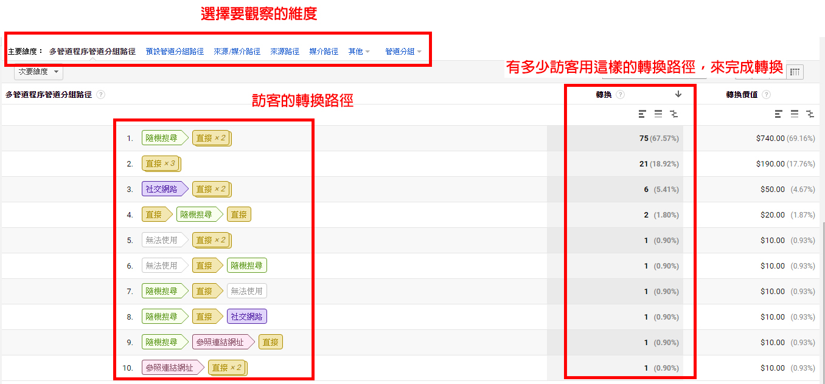Select comparison view icon under 轉換 column
Screen dimensions: 825x384
[x=674, y=114]
